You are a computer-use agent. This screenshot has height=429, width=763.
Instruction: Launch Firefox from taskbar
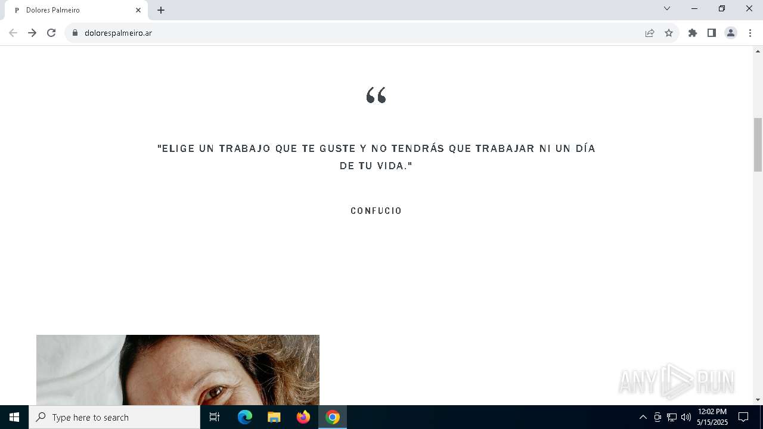pyautogui.click(x=303, y=417)
